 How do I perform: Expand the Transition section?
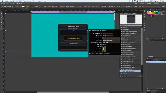click(x=147, y=56)
